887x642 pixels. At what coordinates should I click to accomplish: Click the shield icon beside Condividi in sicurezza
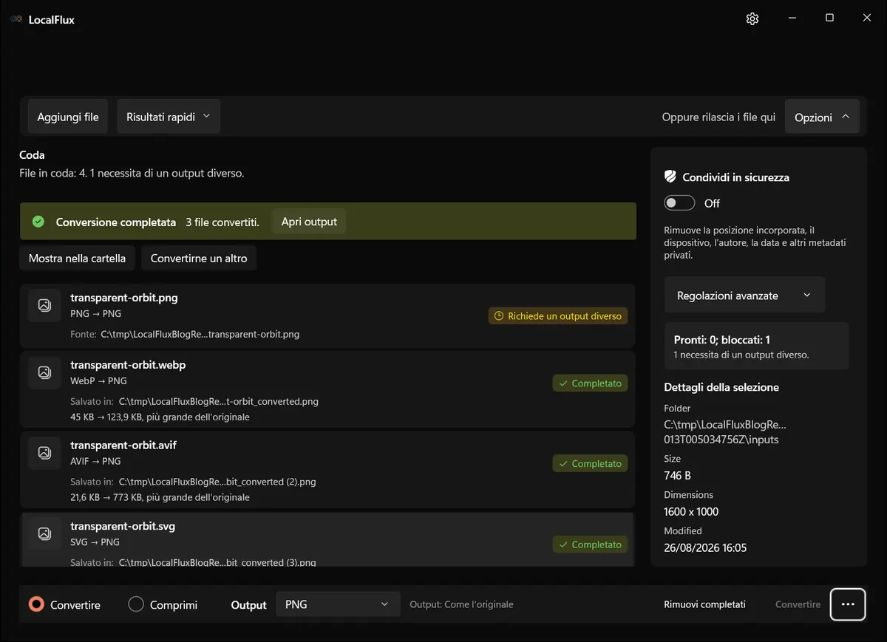point(670,177)
